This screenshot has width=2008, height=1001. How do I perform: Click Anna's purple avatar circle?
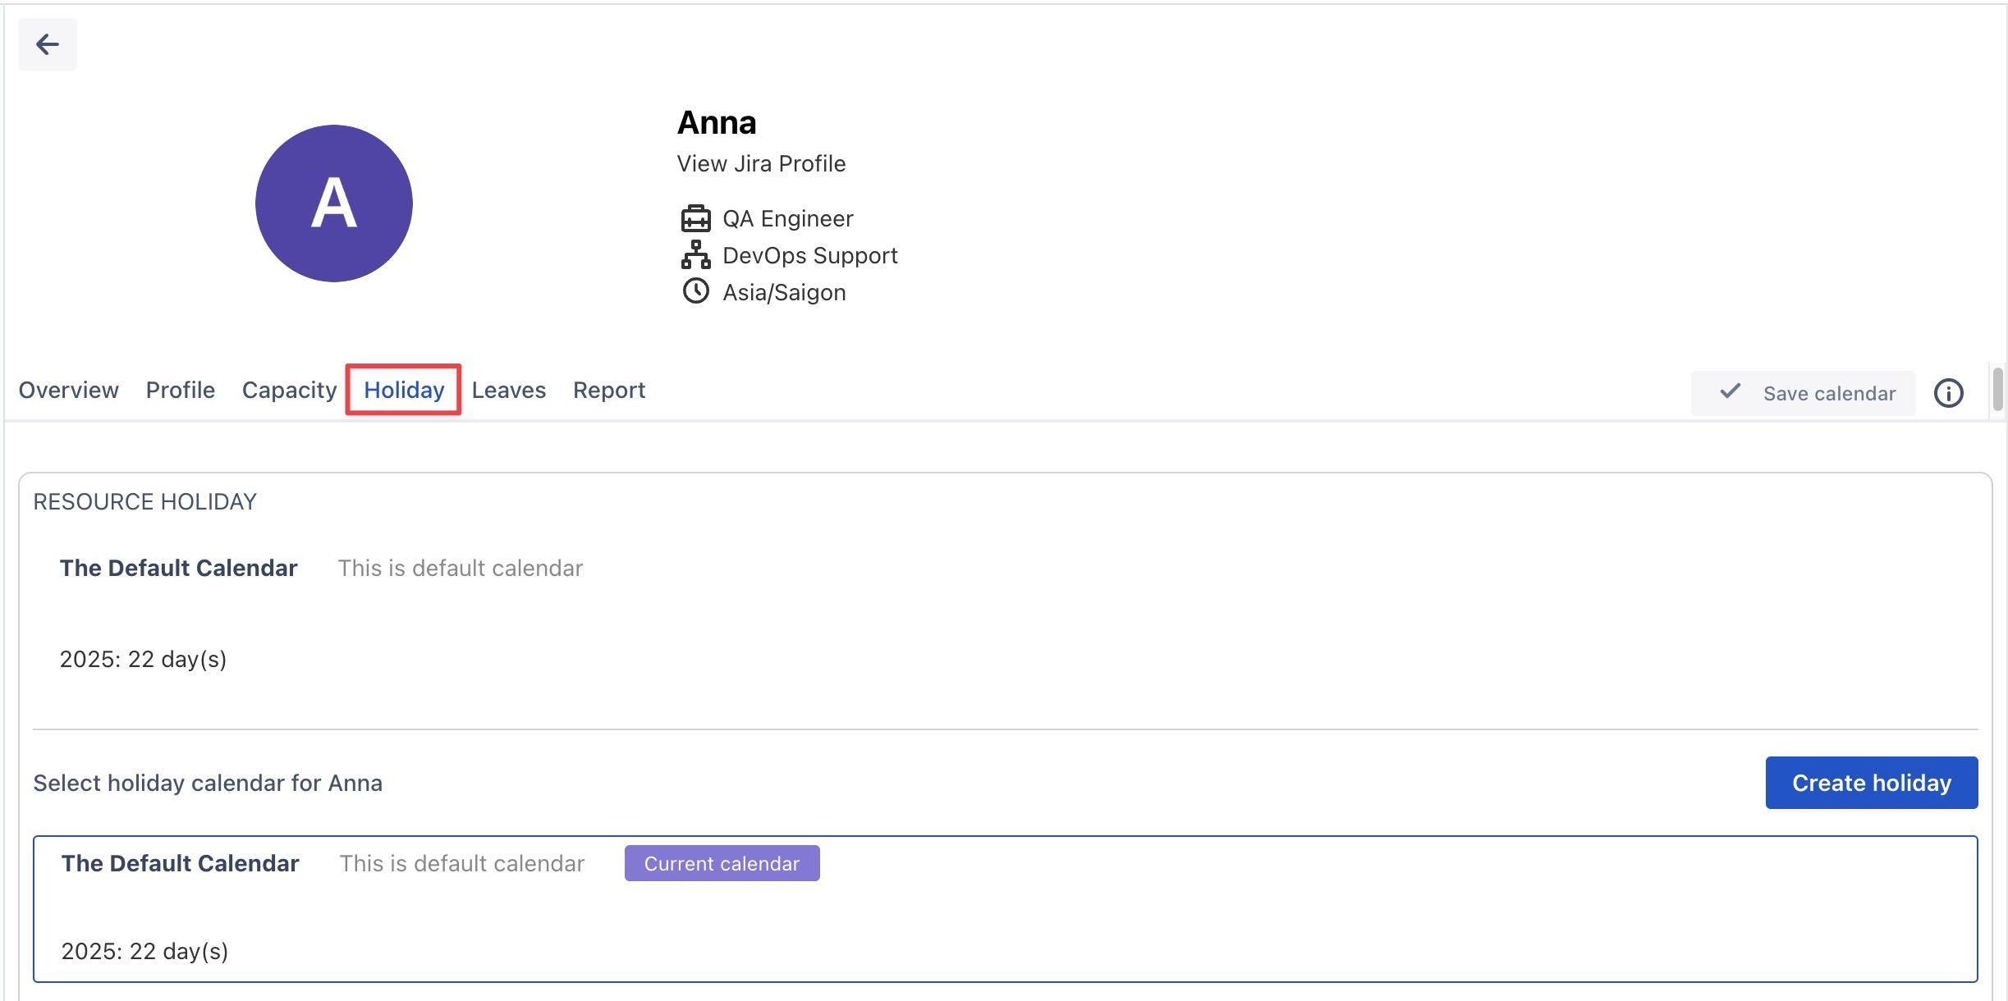pos(333,203)
